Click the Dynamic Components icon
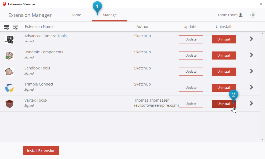 click(x=9, y=56)
